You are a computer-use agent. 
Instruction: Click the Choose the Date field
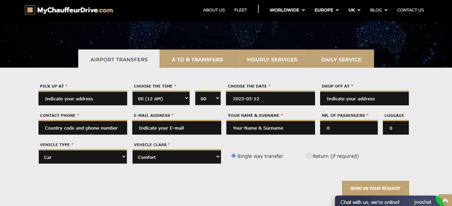[271, 98]
